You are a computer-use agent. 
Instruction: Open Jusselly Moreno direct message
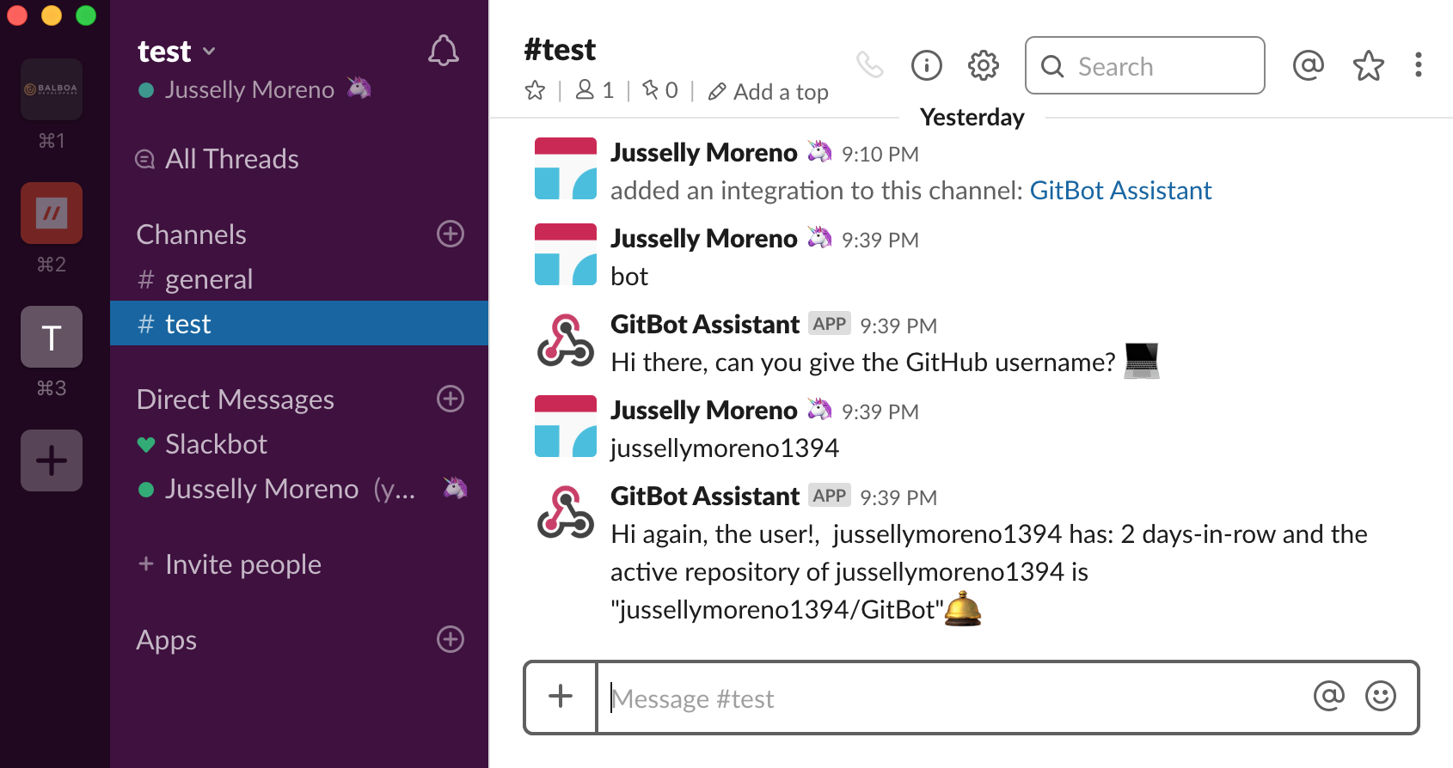pyautogui.click(x=299, y=489)
